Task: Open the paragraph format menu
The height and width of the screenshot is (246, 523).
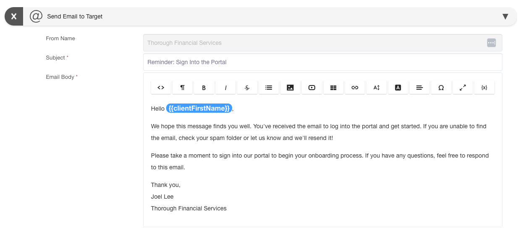Action: (182, 88)
